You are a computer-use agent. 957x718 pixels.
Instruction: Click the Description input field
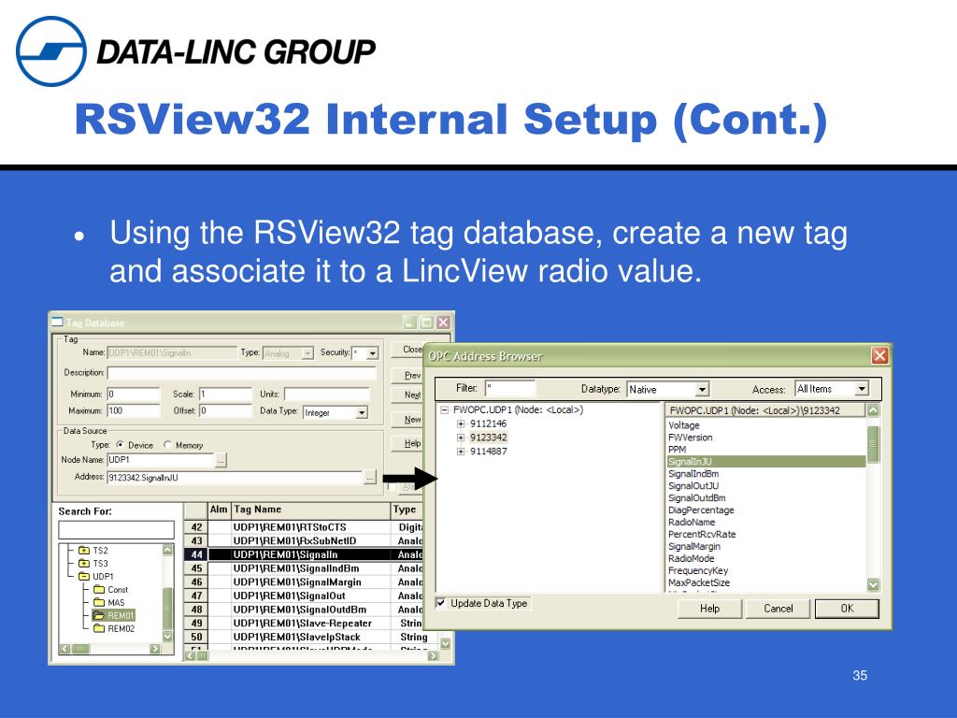242,373
